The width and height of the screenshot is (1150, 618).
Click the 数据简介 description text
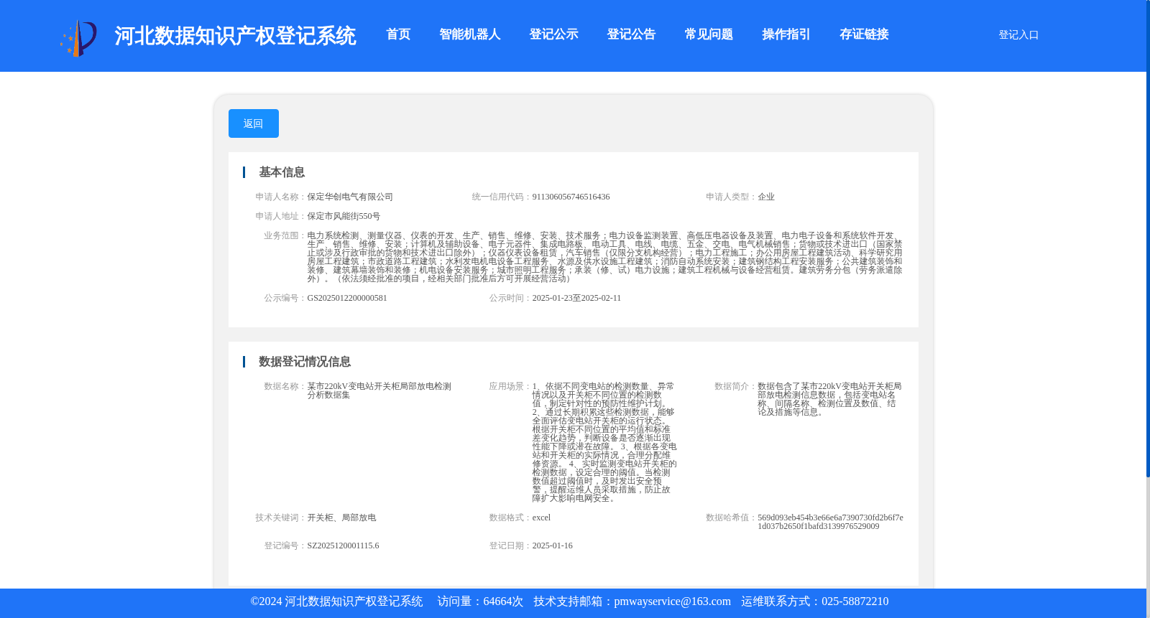(829, 399)
